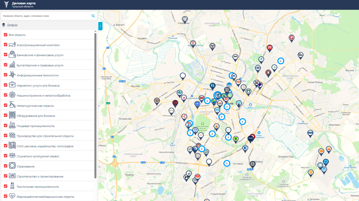Viewport: 359px width, 201px height.
Task: Uncheck the Все отрасли checkbox
Action: tap(6, 35)
